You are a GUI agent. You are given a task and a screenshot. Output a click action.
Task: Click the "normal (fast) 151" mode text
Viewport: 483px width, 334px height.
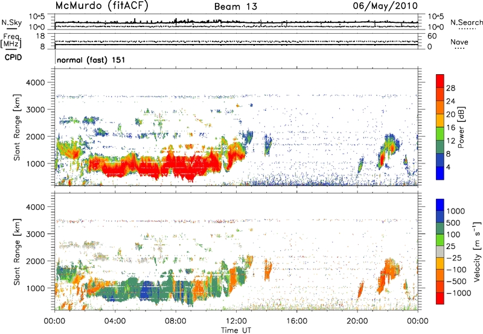(x=91, y=60)
